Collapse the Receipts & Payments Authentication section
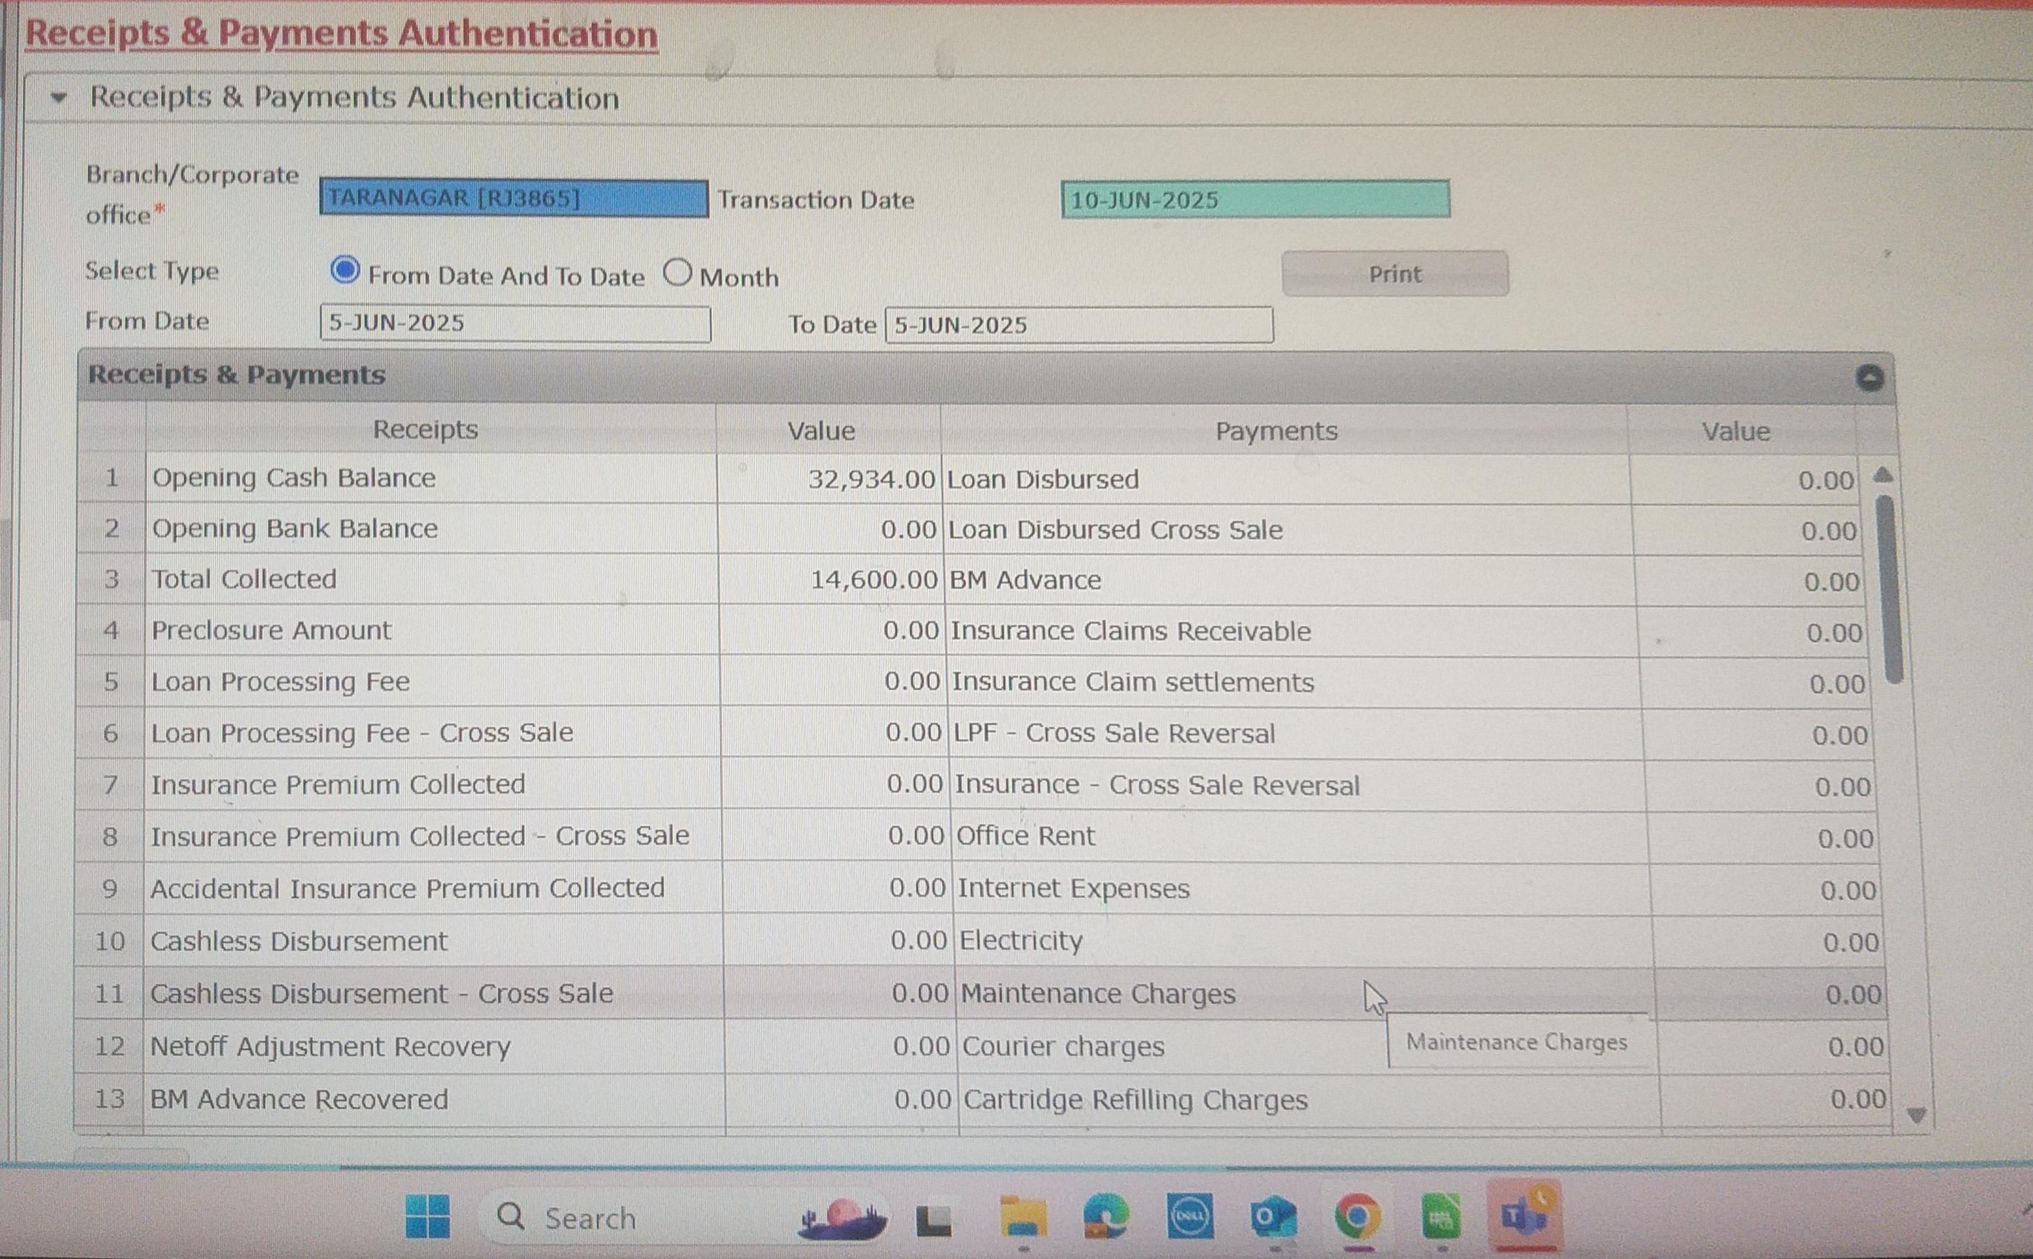The width and height of the screenshot is (2033, 1259). pyautogui.click(x=58, y=97)
